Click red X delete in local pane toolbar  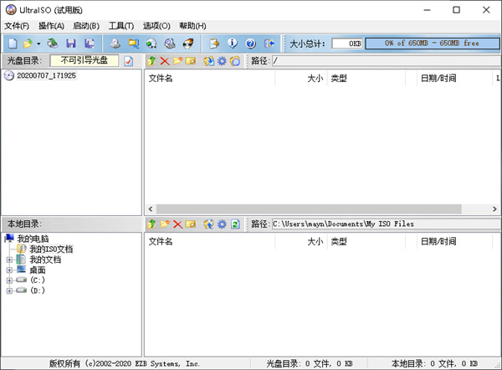click(178, 224)
